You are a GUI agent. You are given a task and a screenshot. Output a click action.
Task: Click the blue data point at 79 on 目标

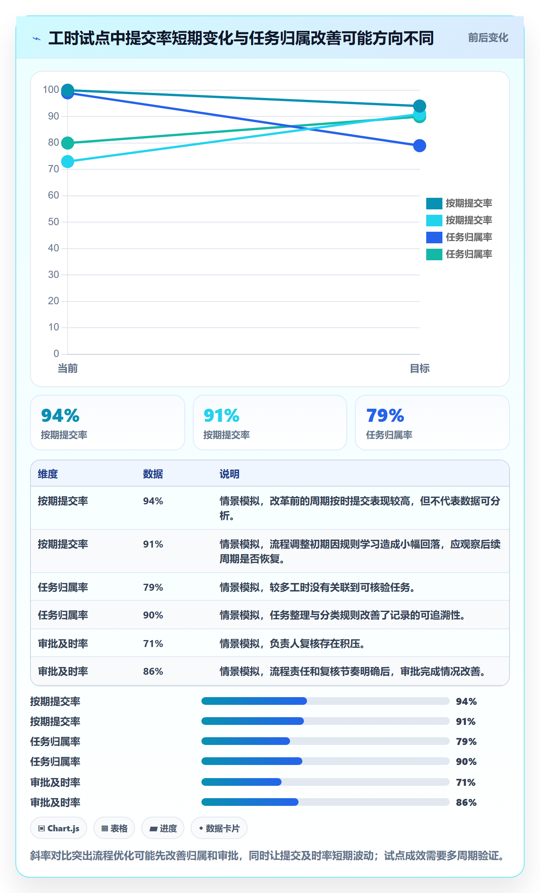click(x=419, y=145)
